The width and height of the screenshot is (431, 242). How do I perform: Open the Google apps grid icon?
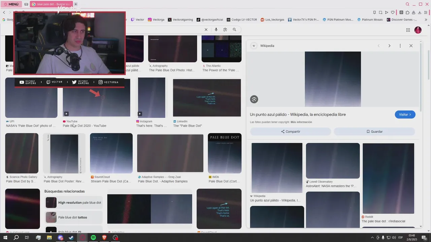pyautogui.click(x=408, y=30)
